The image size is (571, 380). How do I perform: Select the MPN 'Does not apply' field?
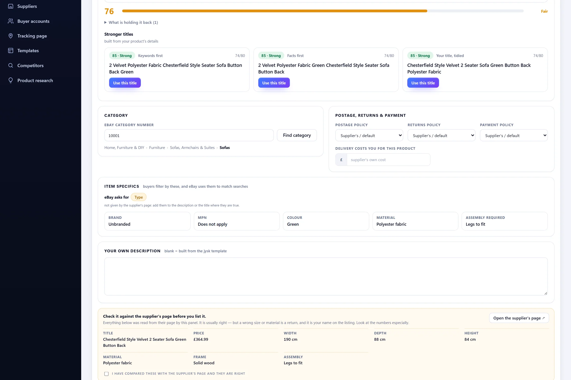237,221
